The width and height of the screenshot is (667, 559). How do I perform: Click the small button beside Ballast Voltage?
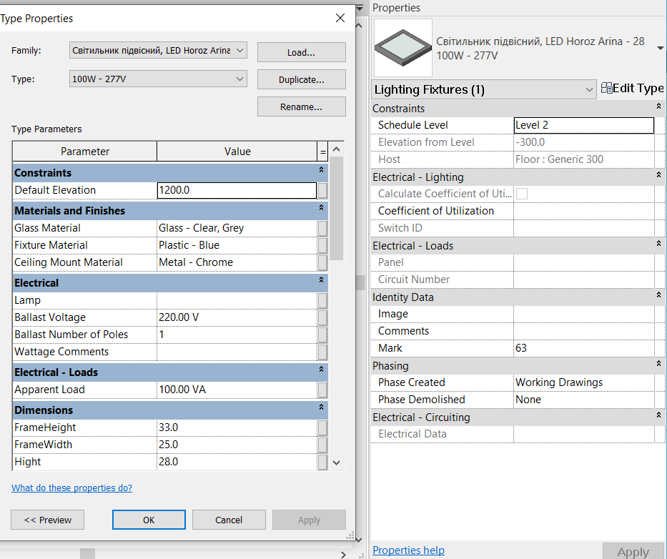(x=323, y=317)
